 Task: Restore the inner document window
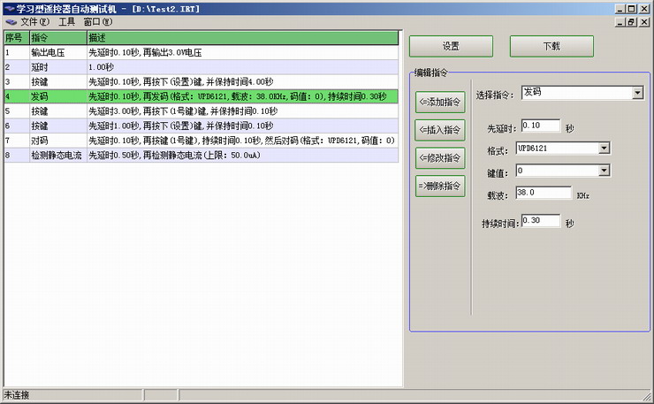pos(631,22)
